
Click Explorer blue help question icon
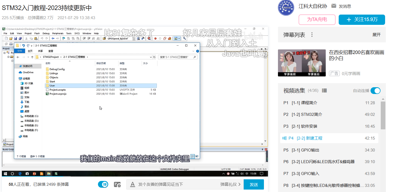pos(198,51)
